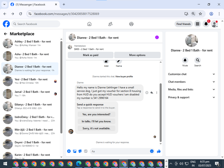Open Deymi 2 Bed 1 Bath chat
This screenshot has width=224, height=168.
[30, 144]
